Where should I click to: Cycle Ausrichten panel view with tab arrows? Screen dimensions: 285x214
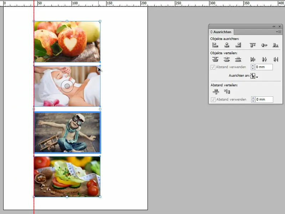(x=211, y=32)
